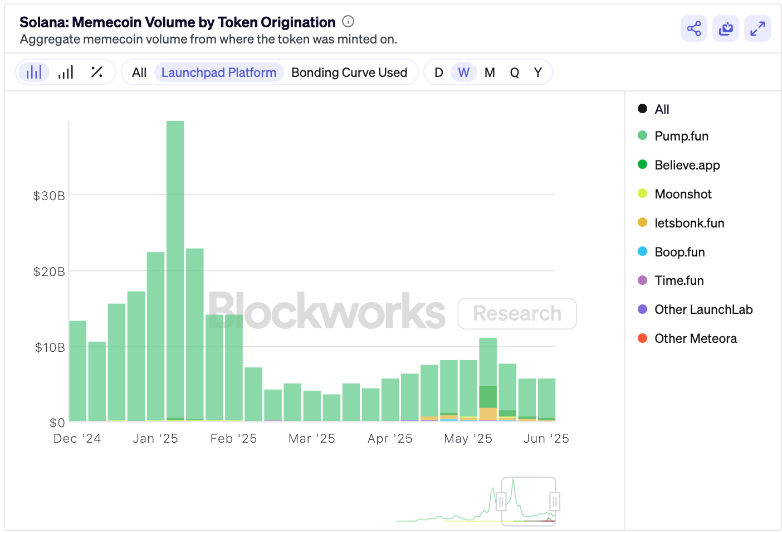Click the tallest Jan '25 bar
This screenshot has height=533, width=782.
click(175, 270)
